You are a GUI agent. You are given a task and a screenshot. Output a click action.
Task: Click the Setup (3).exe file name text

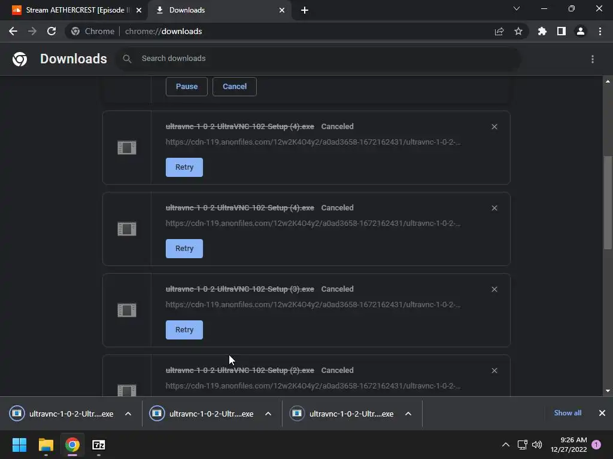pos(239,289)
